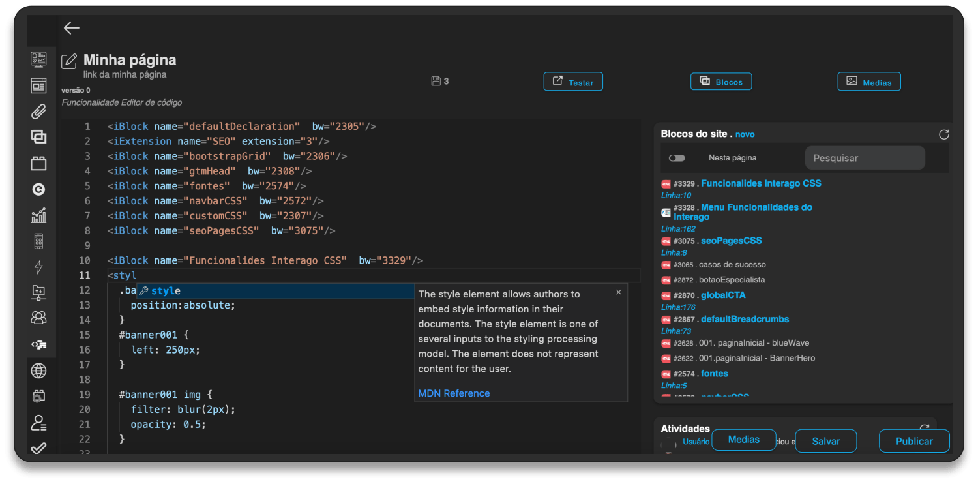The image size is (978, 484).
Task: Open the user list sidebar icon
Action: coord(38,422)
